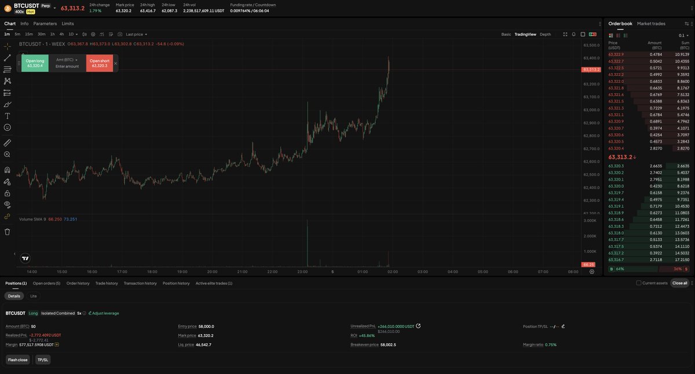Image resolution: width=695 pixels, height=374 pixels.
Task: Open the 0.1 price grouping dropdown
Action: (684, 35)
